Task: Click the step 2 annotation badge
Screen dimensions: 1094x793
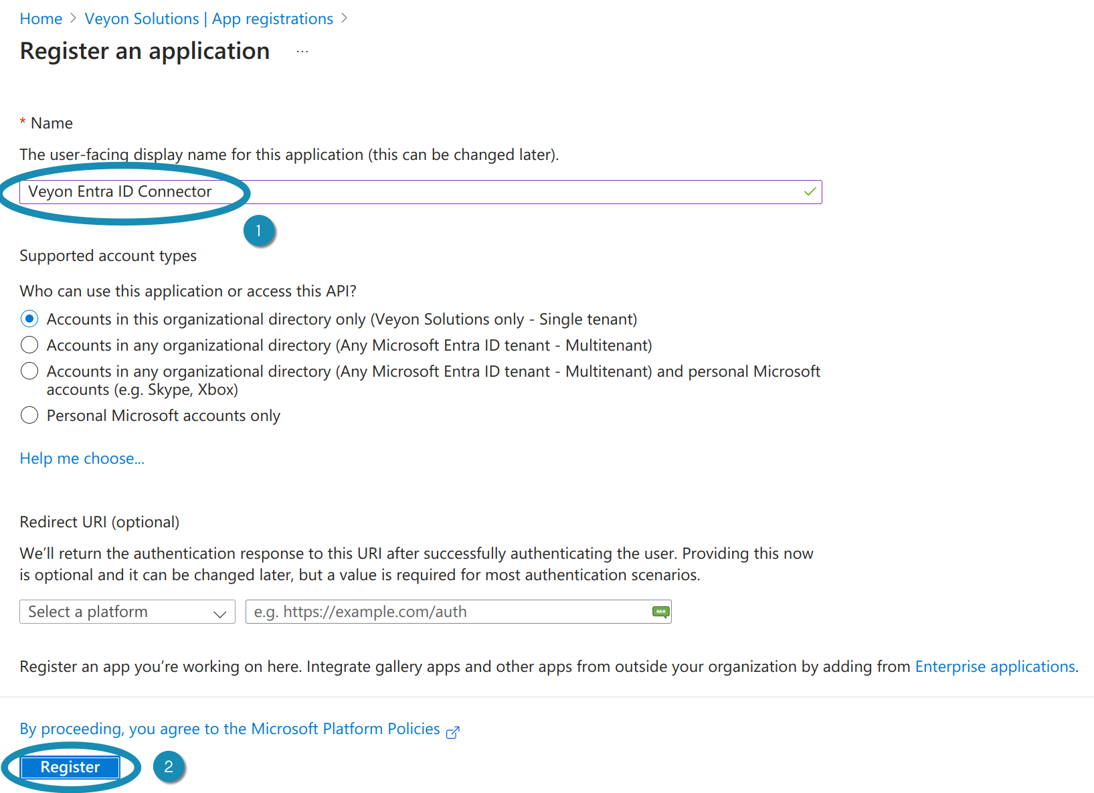Action: point(169,767)
